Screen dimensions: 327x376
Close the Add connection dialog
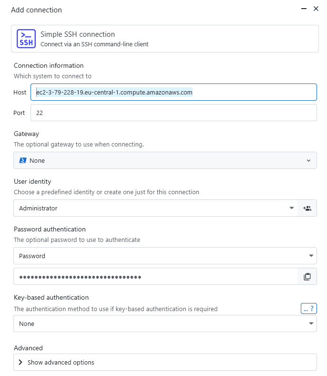[x=316, y=9]
